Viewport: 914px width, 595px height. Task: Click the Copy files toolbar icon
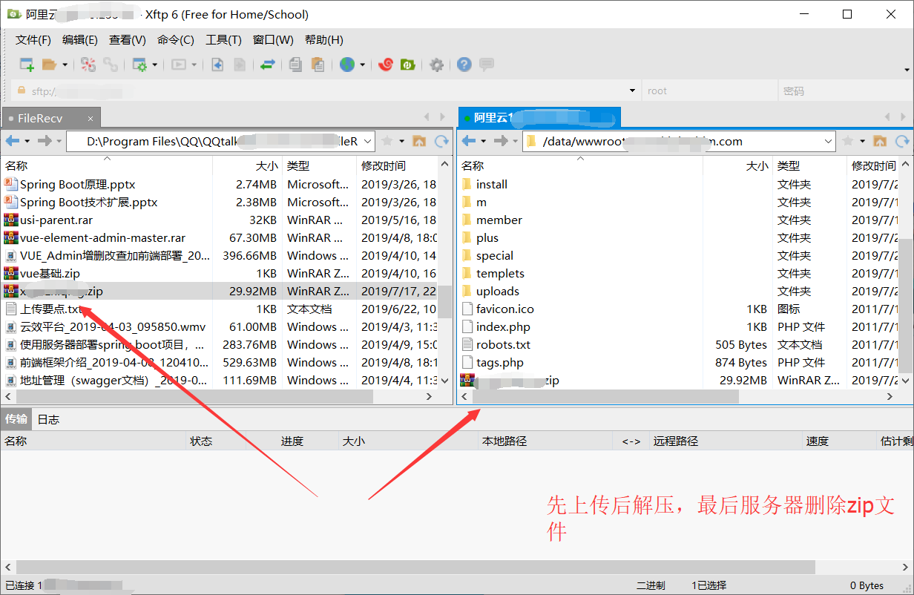pos(295,65)
